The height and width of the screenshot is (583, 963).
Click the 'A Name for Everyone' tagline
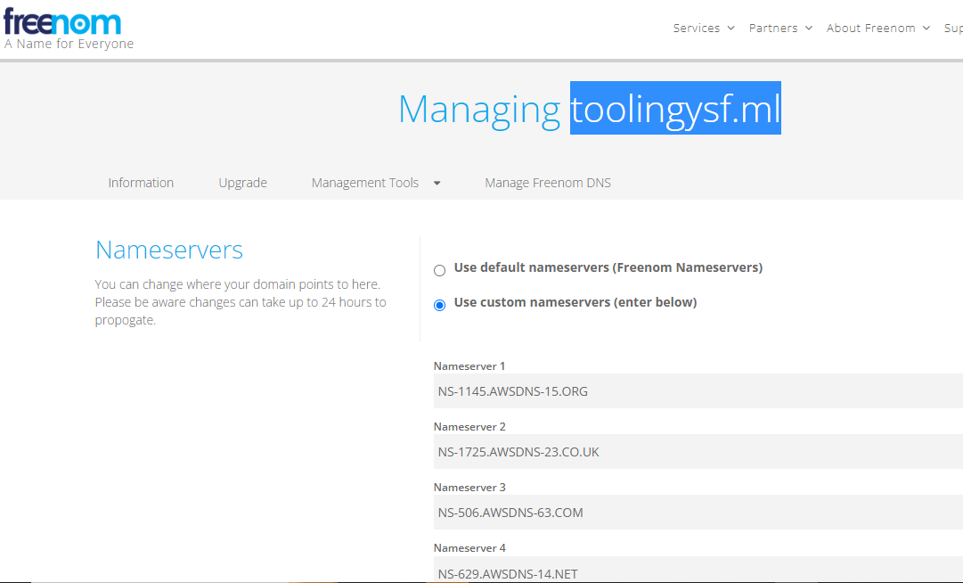point(69,43)
